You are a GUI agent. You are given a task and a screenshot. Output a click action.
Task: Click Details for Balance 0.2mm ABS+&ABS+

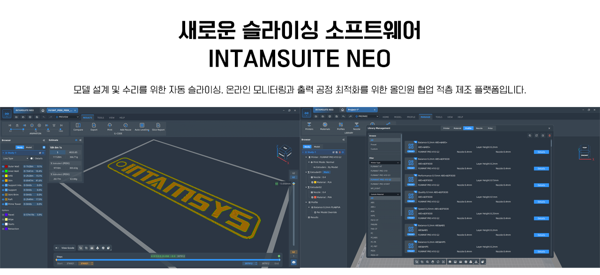coord(541,152)
